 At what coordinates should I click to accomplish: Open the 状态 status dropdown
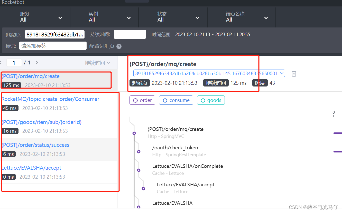click(x=173, y=17)
